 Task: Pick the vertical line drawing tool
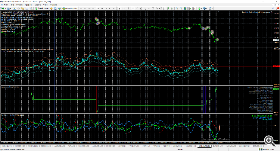[x=128, y=8]
